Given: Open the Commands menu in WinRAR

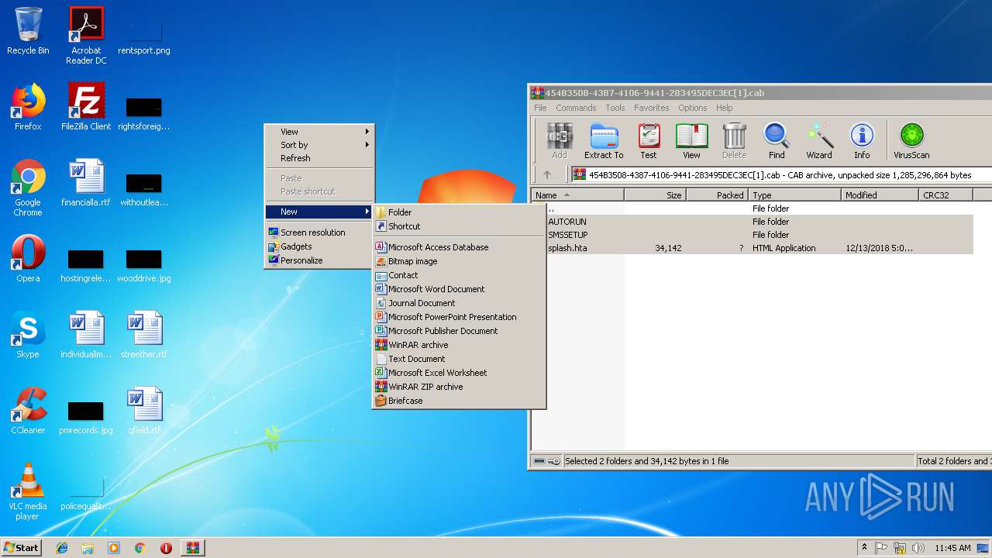Looking at the screenshot, I should pyautogui.click(x=576, y=108).
